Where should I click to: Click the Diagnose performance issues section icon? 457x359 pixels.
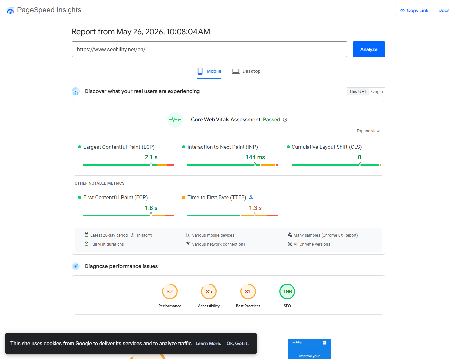[76, 266]
